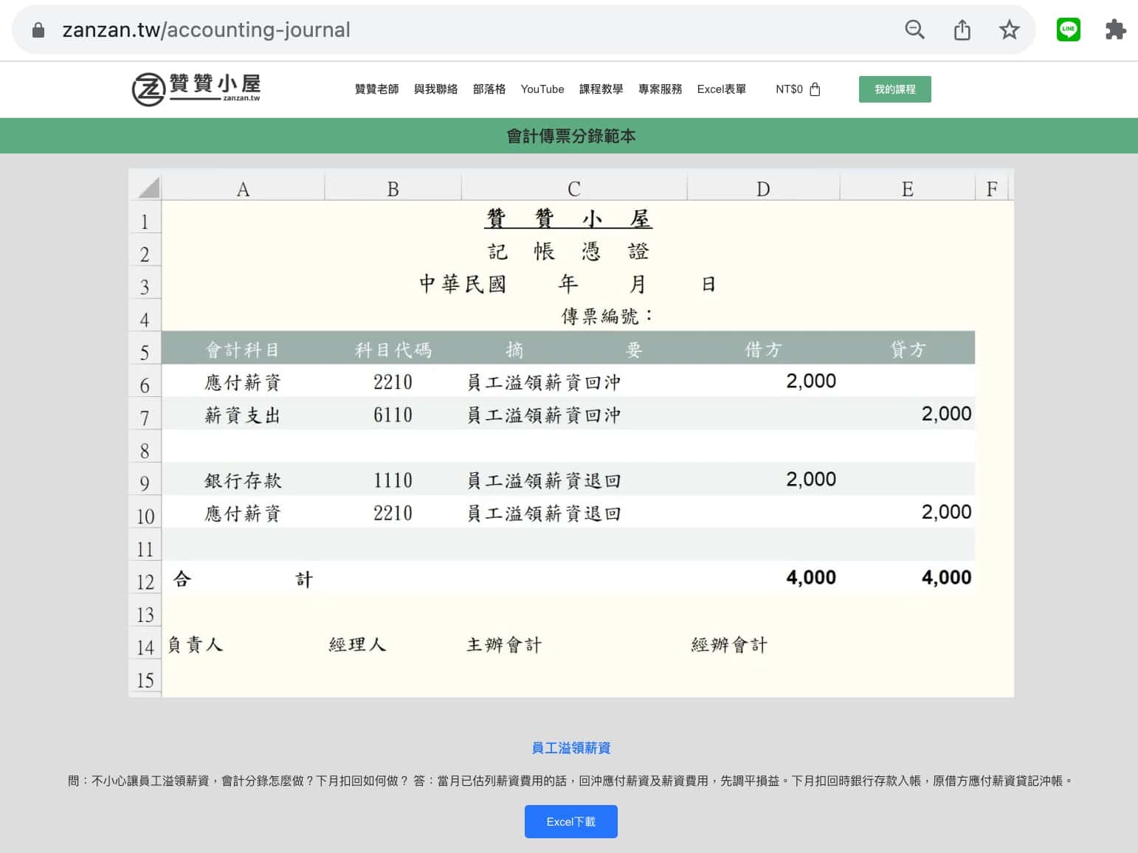1138x853 pixels.
Task: Click 員工溢領薪資回沖 in row 6
Action: (x=544, y=382)
